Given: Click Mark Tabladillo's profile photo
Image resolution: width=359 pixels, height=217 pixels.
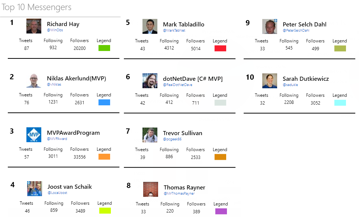Looking at the screenshot, I should pyautogui.click(x=150, y=26).
